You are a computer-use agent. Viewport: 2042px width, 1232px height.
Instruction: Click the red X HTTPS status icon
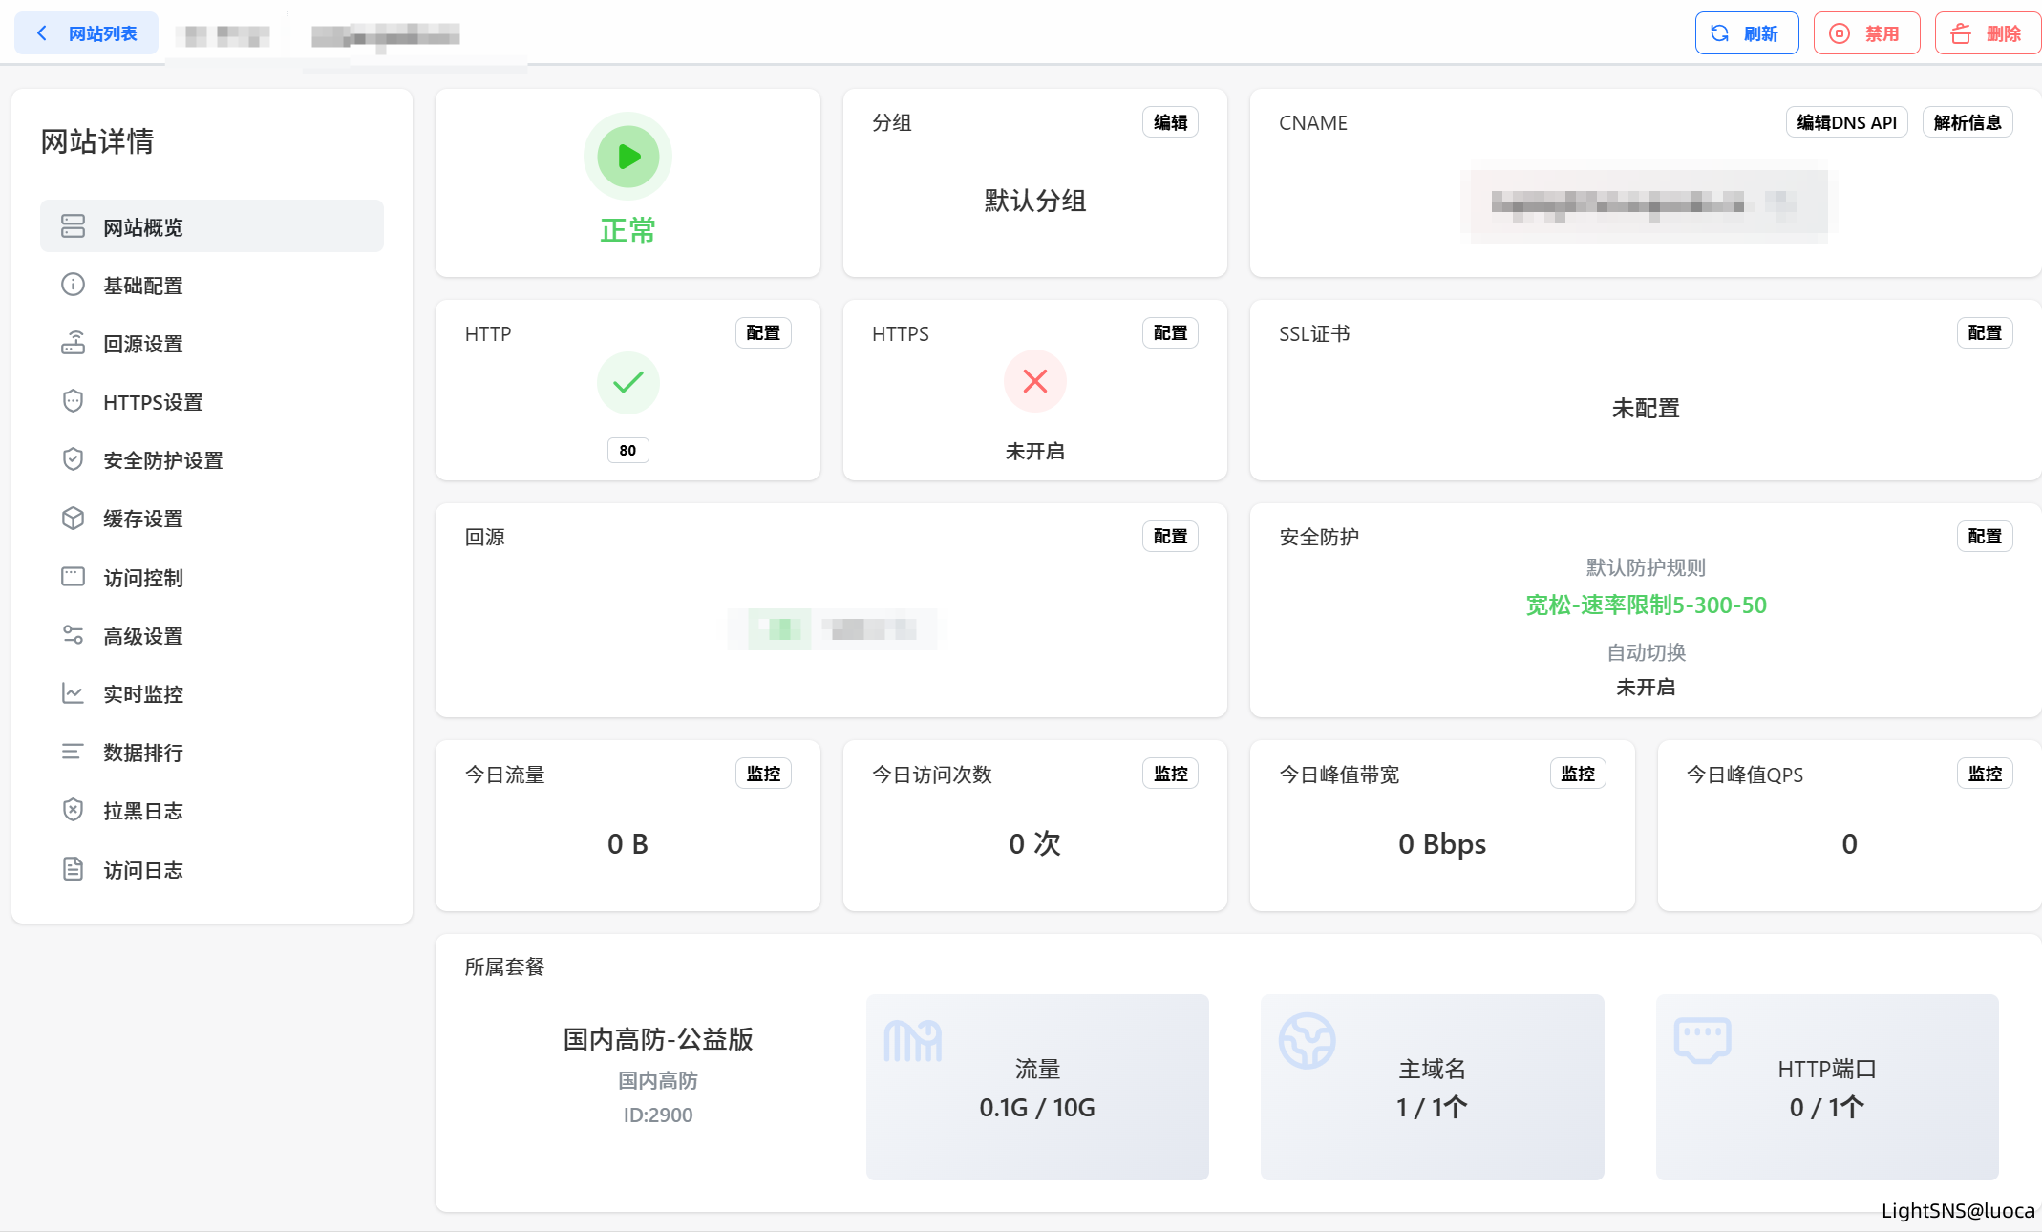tap(1034, 382)
